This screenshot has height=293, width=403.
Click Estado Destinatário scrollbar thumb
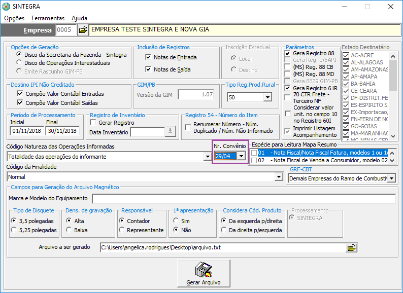(x=393, y=75)
